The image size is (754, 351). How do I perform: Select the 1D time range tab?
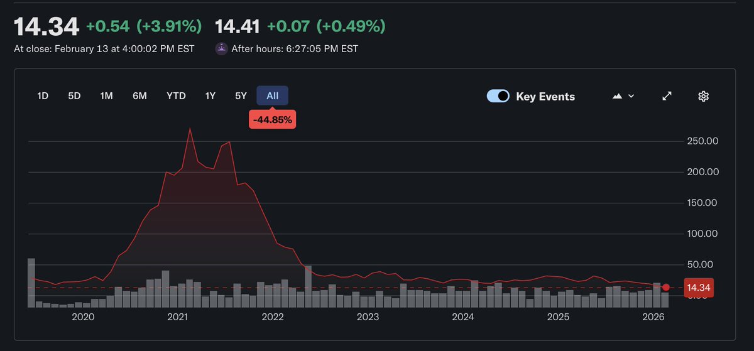[x=43, y=96]
